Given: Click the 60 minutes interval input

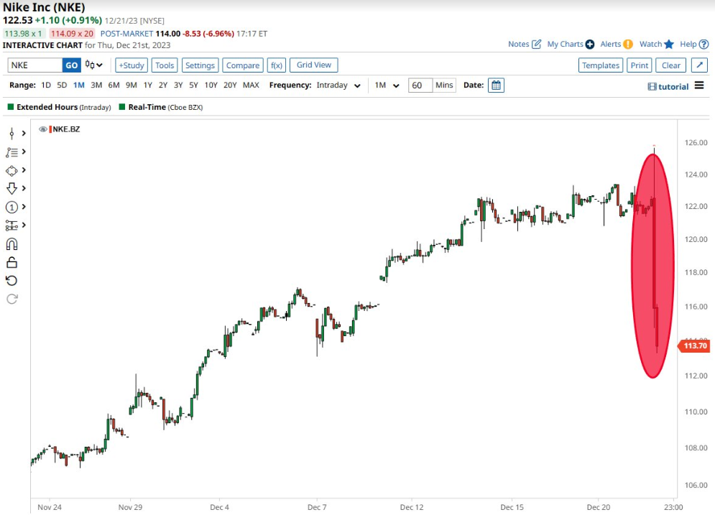Looking at the screenshot, I should (420, 85).
